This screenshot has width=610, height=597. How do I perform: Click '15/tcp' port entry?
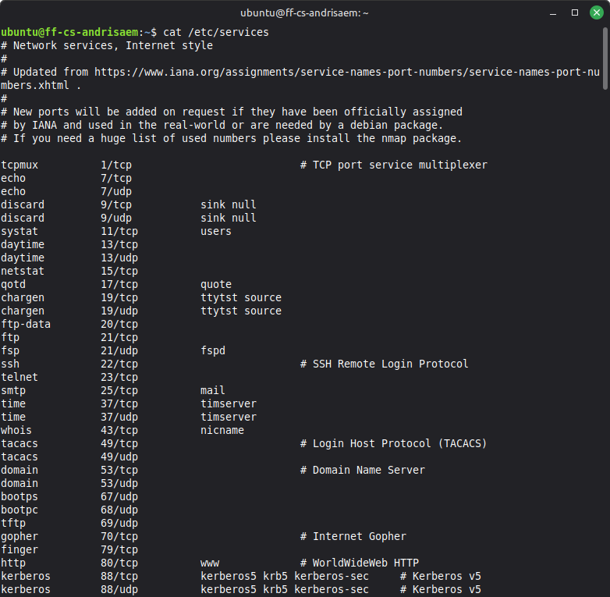(119, 271)
